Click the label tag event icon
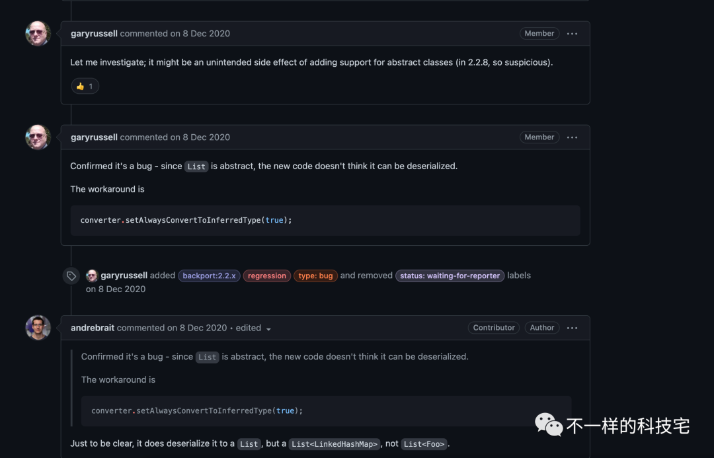 click(71, 276)
